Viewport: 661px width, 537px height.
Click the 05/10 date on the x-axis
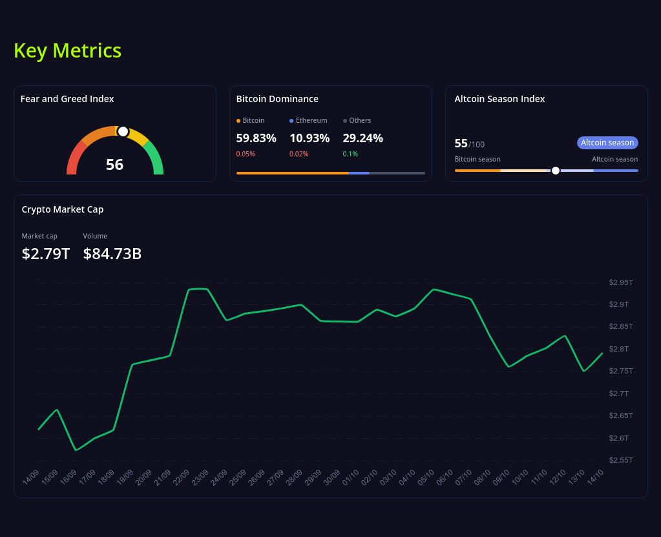(x=426, y=477)
